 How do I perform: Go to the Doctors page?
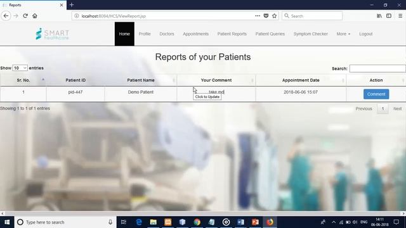click(167, 34)
